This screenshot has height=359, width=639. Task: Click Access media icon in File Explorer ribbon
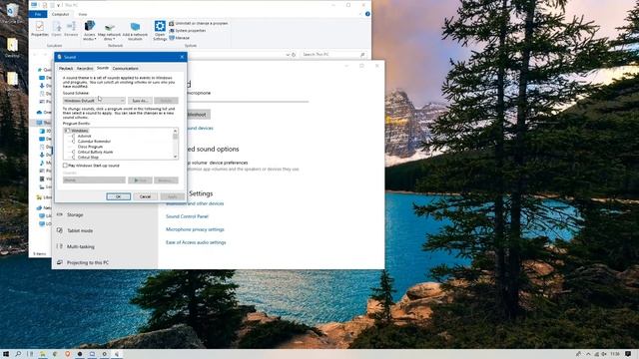pos(89,31)
